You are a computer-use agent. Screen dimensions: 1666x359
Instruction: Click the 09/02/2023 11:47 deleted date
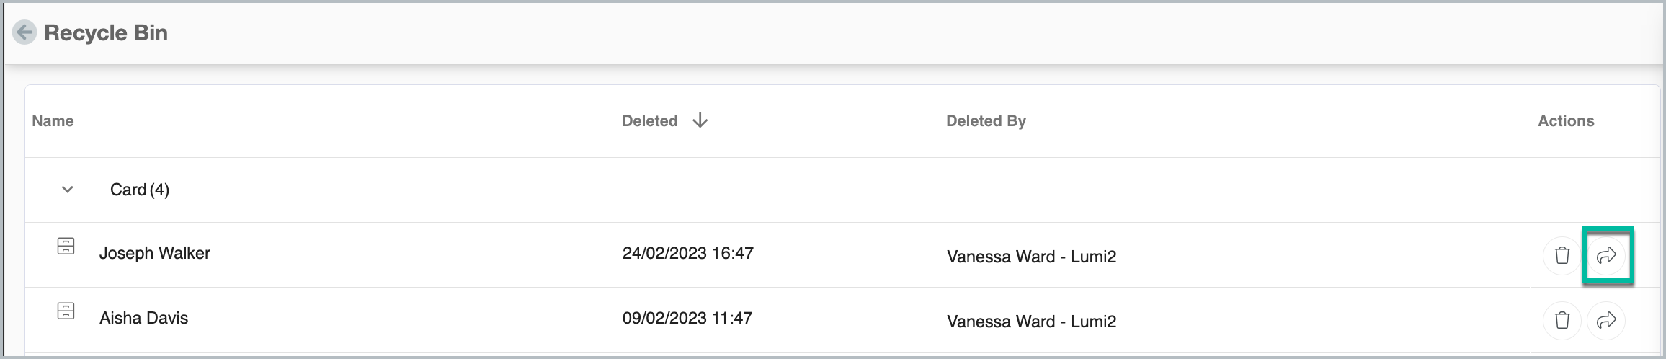pyautogui.click(x=687, y=318)
